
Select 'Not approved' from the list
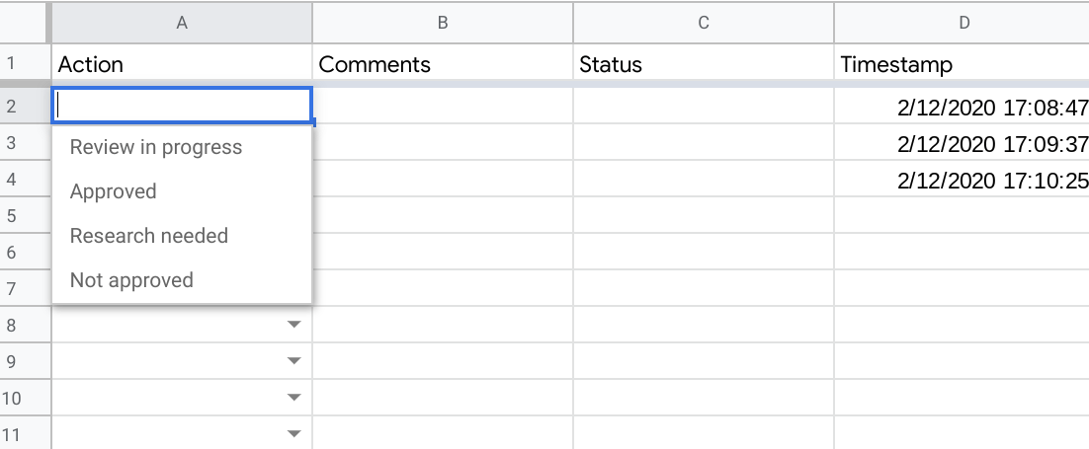[x=131, y=280]
